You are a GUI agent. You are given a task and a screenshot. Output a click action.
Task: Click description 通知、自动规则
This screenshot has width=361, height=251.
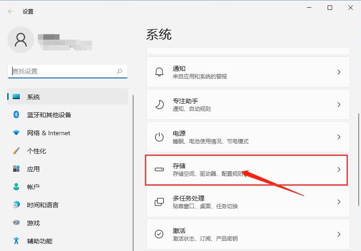pyautogui.click(x=191, y=109)
